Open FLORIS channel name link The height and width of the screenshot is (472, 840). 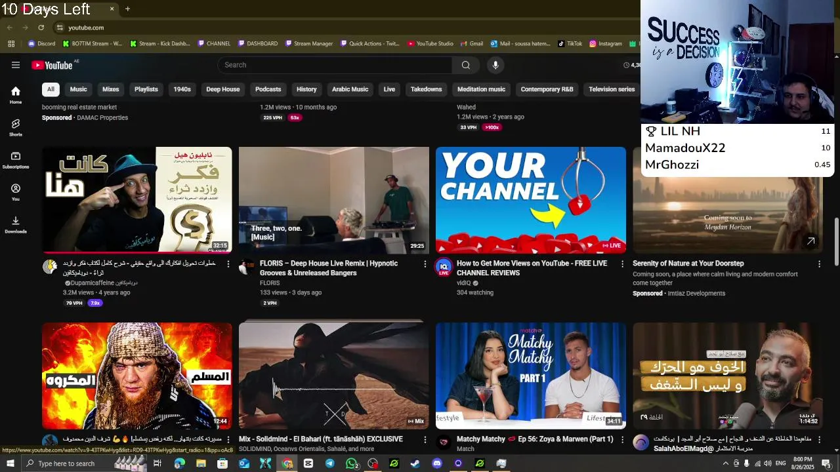click(270, 283)
